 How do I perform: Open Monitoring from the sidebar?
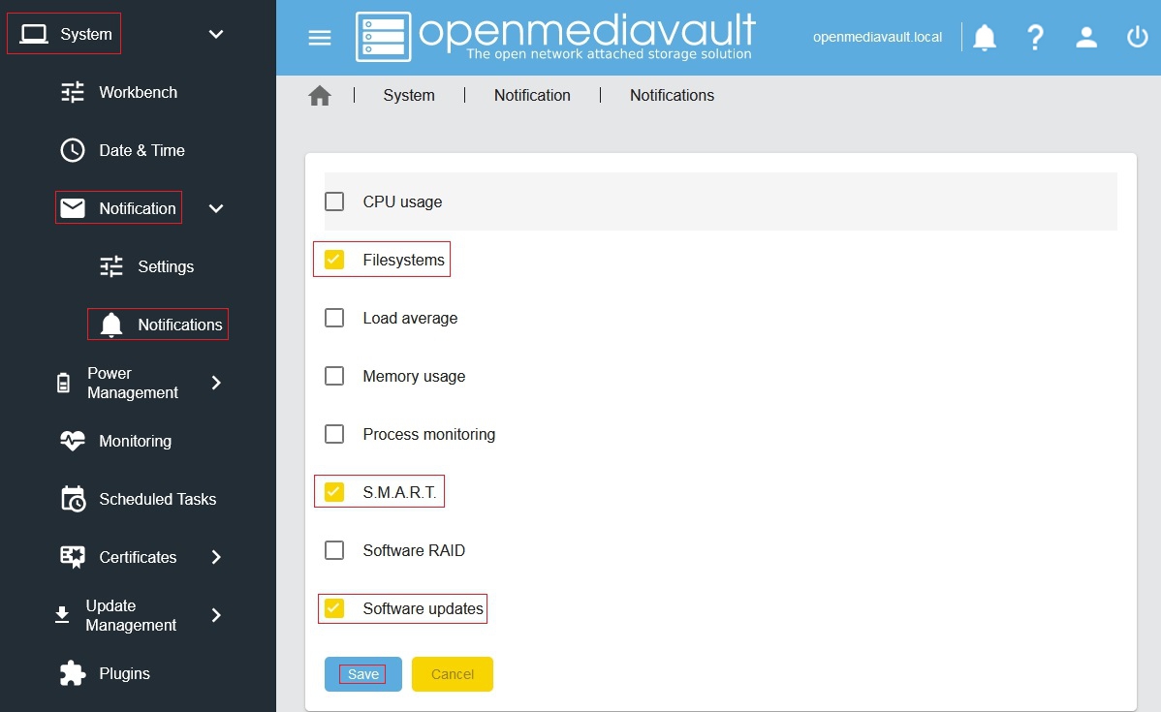(x=135, y=441)
